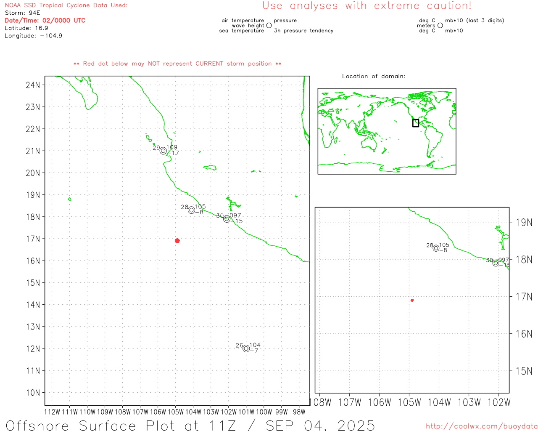538x431 pixels.
Task: Click the 10N latitude label on main map
Action: click(x=33, y=393)
